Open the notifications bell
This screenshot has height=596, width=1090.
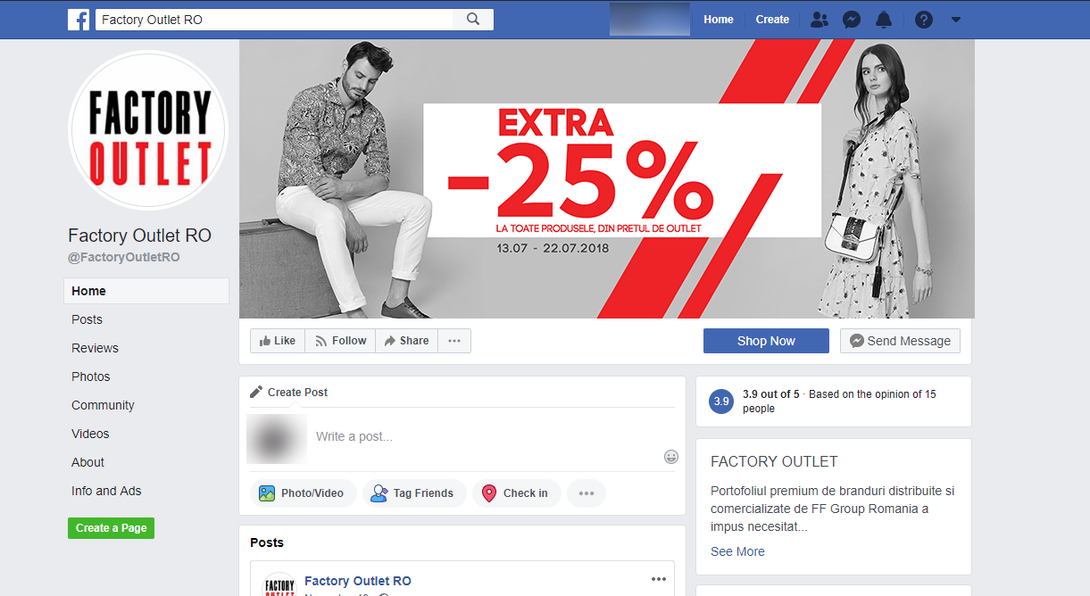click(x=883, y=20)
